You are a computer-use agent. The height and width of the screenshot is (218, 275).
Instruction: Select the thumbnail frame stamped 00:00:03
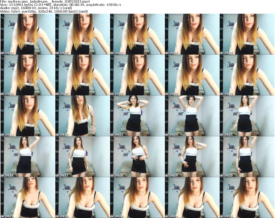click(137, 34)
